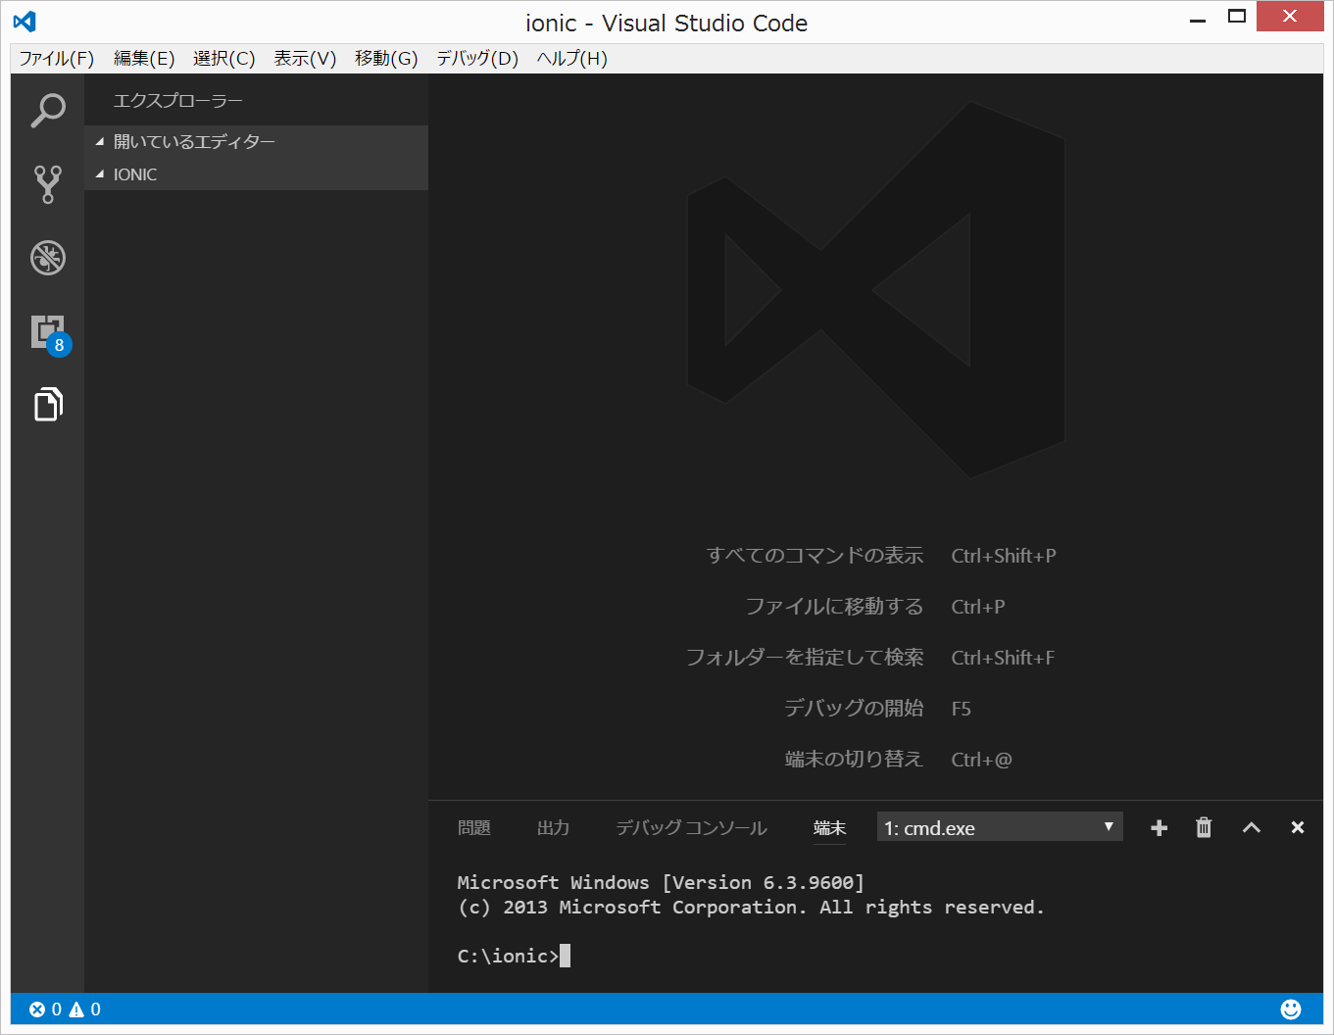This screenshot has height=1035, width=1334.
Task: Collapse the IONIC folder section
Action: pos(135,174)
